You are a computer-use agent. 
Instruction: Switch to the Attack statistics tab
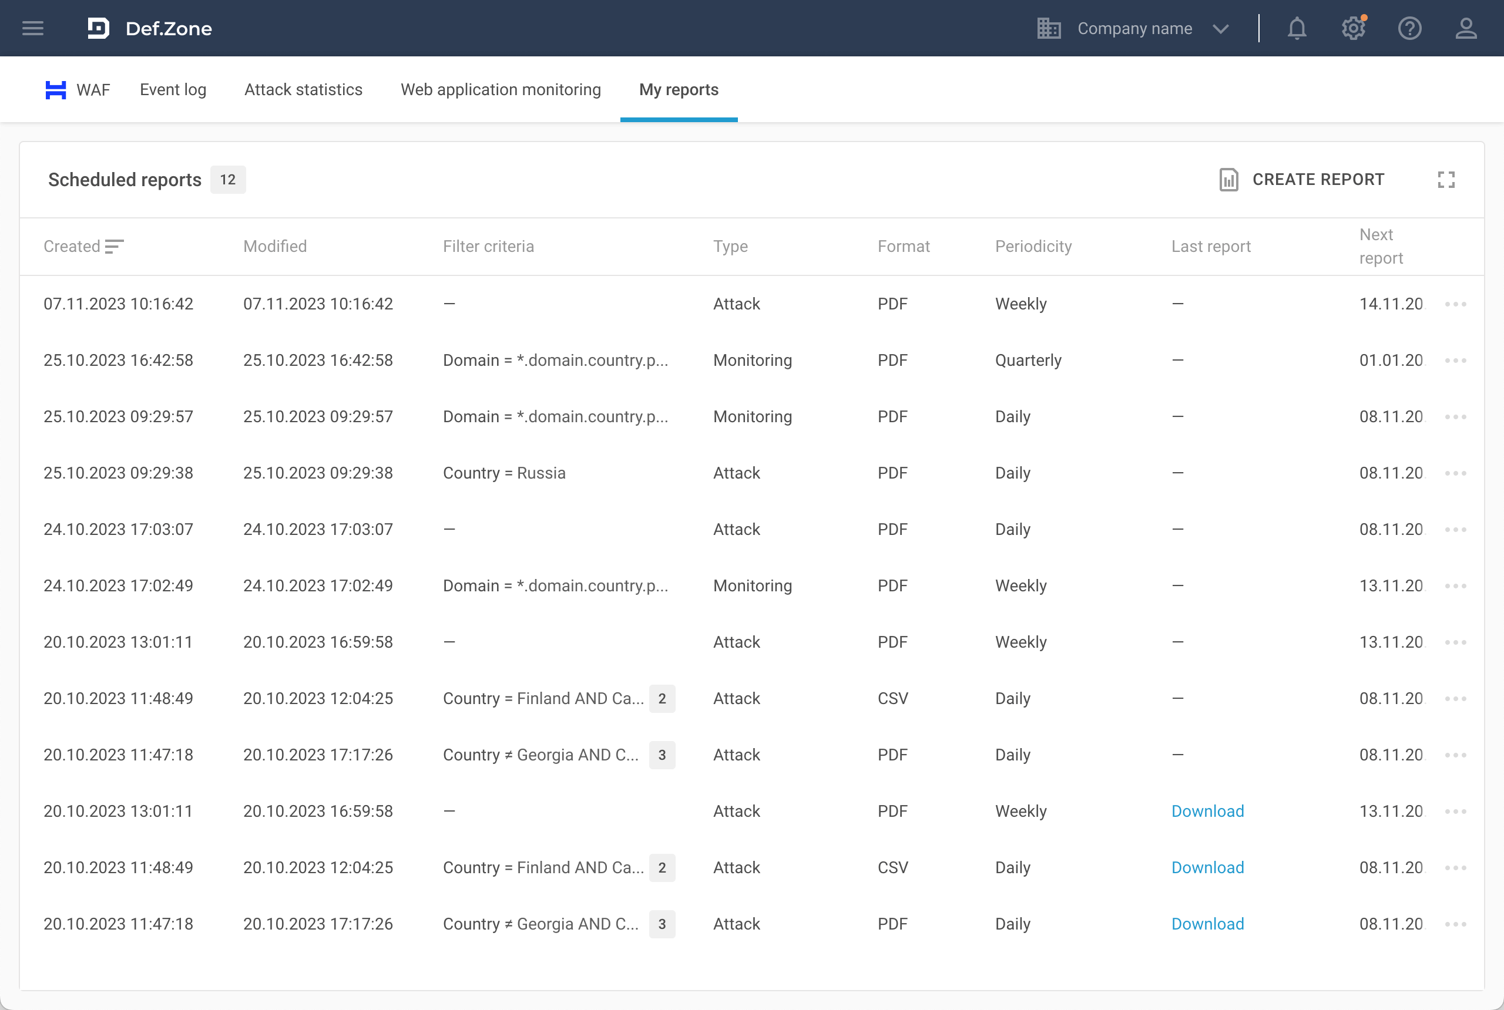[x=303, y=90]
